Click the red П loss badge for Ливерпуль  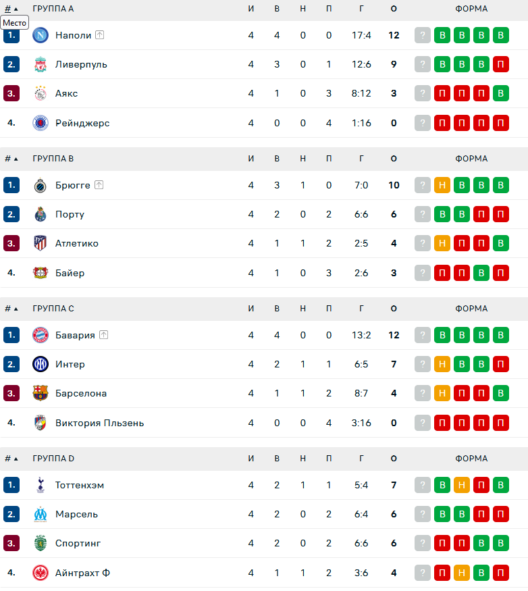pos(501,65)
